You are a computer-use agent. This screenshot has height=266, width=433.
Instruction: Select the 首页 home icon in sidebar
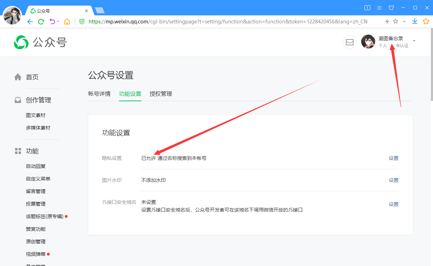click(x=18, y=77)
